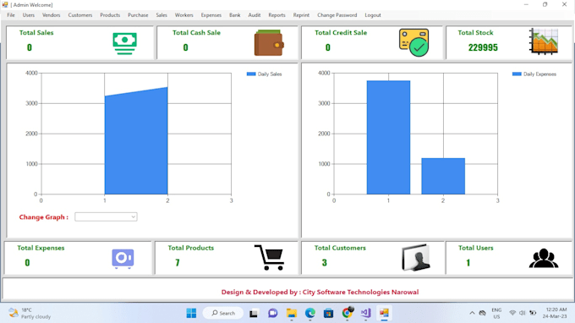Click the ENG US language indicator
The width and height of the screenshot is (575, 323).
point(496,313)
